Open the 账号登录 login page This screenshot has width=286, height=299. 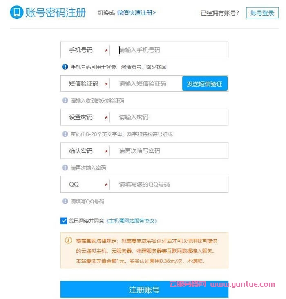(262, 13)
